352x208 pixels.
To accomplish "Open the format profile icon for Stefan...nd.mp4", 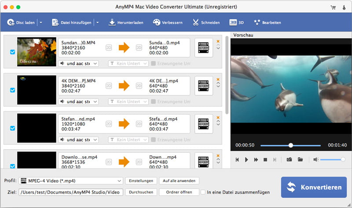I will click(x=204, y=124).
